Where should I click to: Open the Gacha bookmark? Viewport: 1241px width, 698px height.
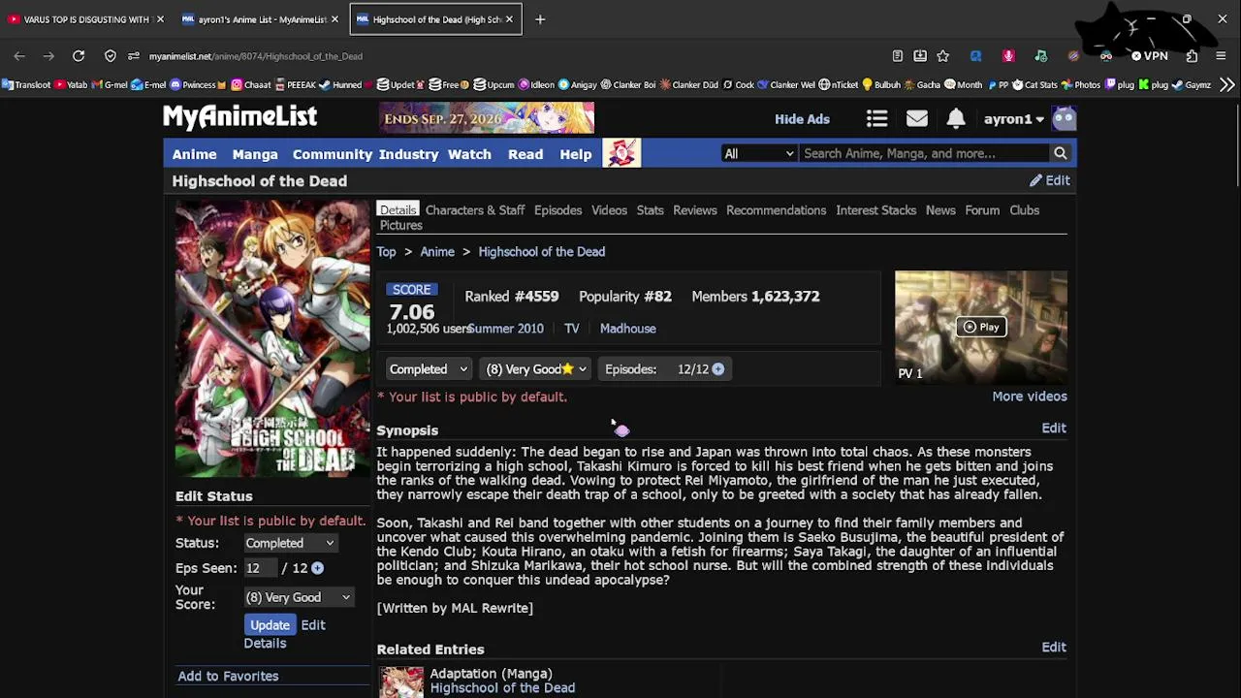pos(921,85)
